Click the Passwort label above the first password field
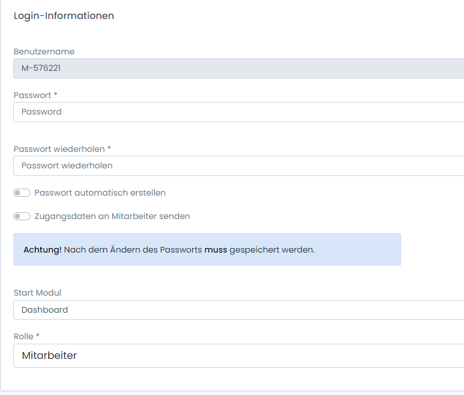This screenshot has height=395, width=464. (32, 95)
